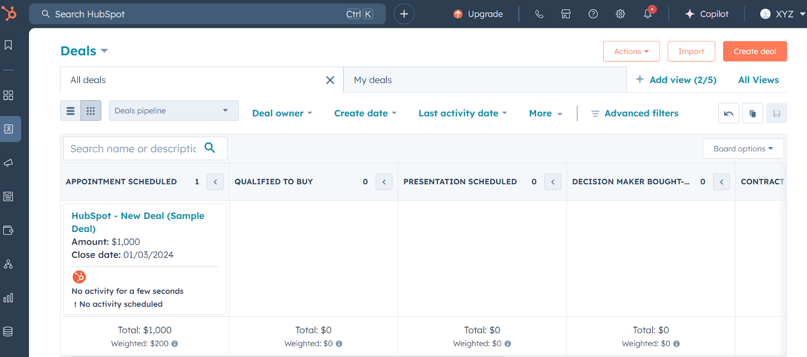Open the Settings gear icon
This screenshot has height=357, width=807.
(x=620, y=14)
